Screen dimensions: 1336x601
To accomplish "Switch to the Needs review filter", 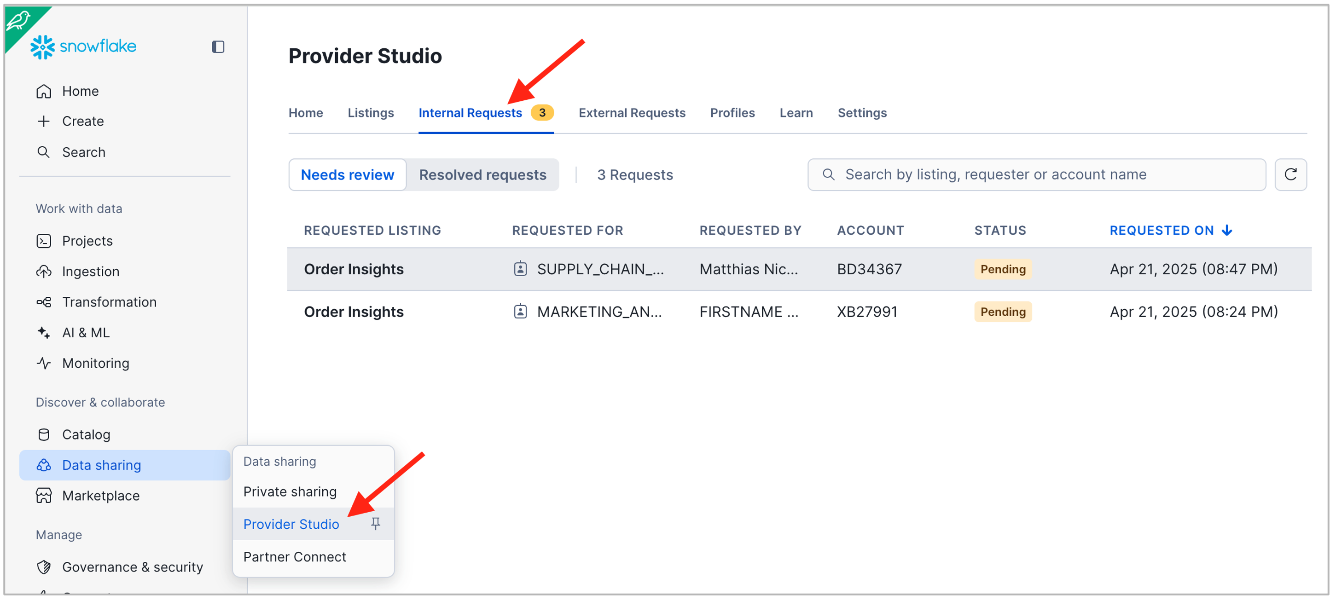I will 347,175.
